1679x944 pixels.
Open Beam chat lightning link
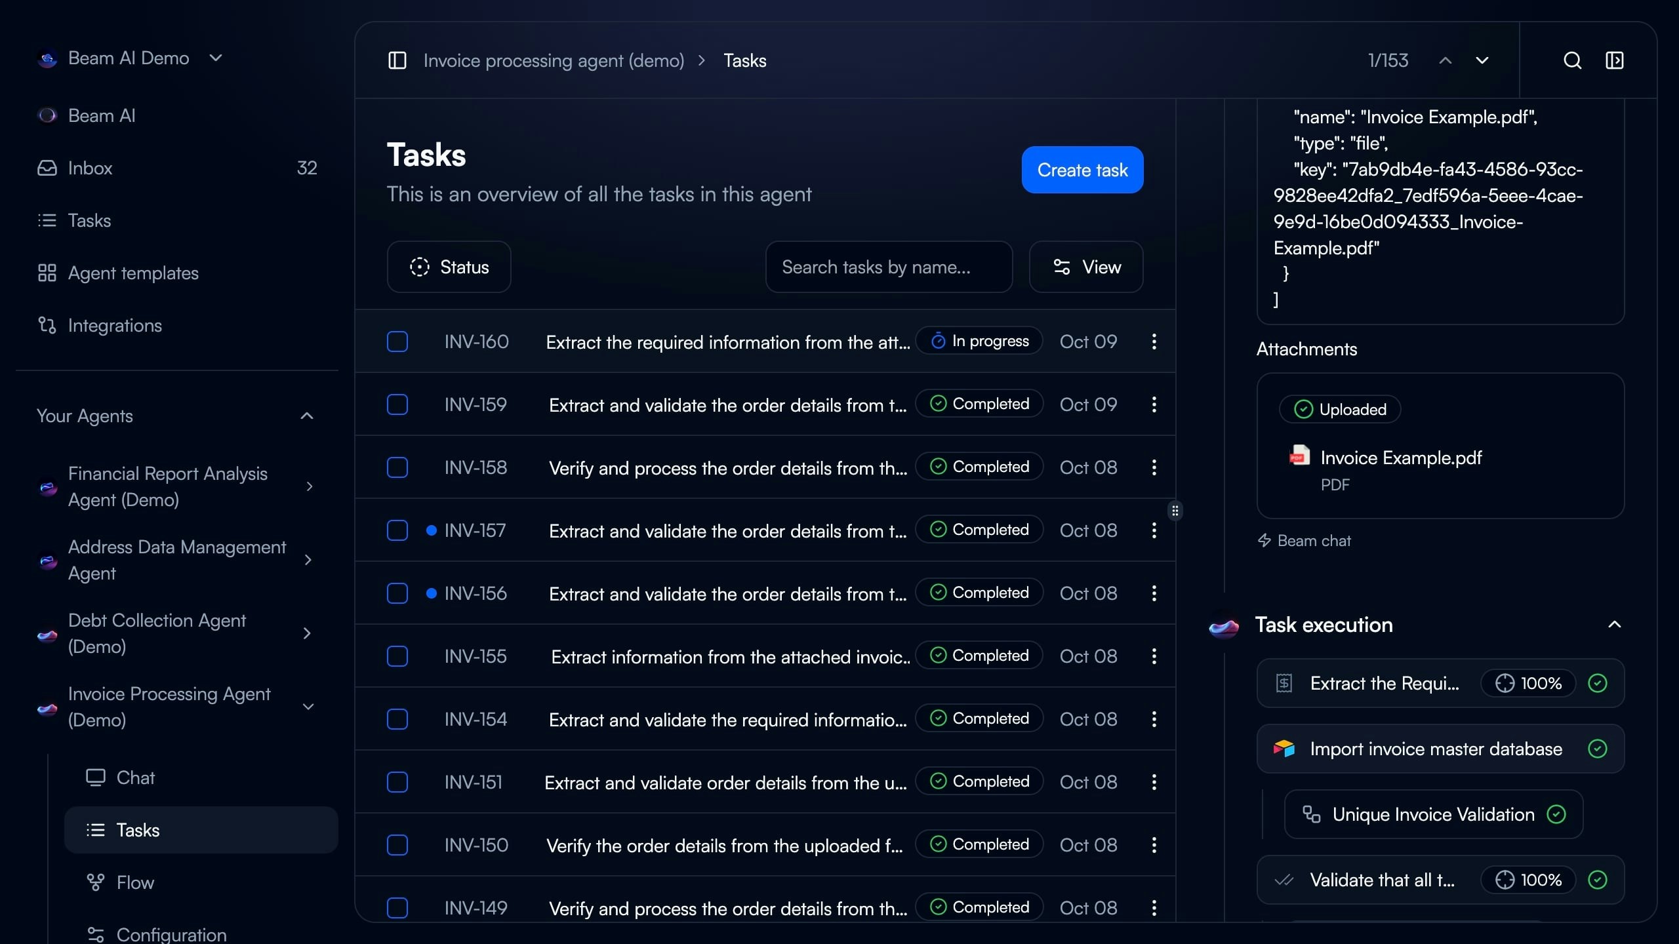tap(1305, 541)
